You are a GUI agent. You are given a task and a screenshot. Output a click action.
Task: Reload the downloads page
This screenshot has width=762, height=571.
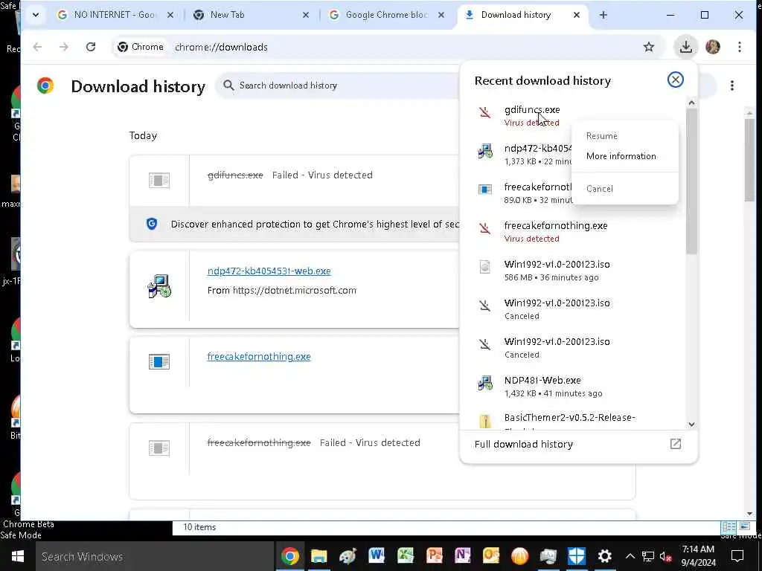pos(90,47)
